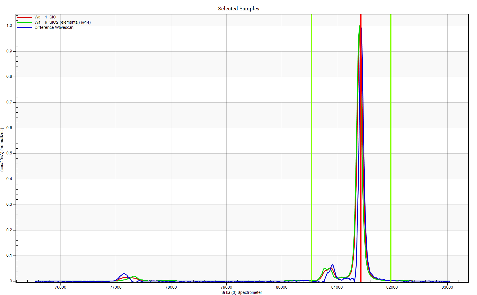Click the blue Difference Wavescan legend swatch
This screenshot has height=295, width=477.
tap(24, 28)
